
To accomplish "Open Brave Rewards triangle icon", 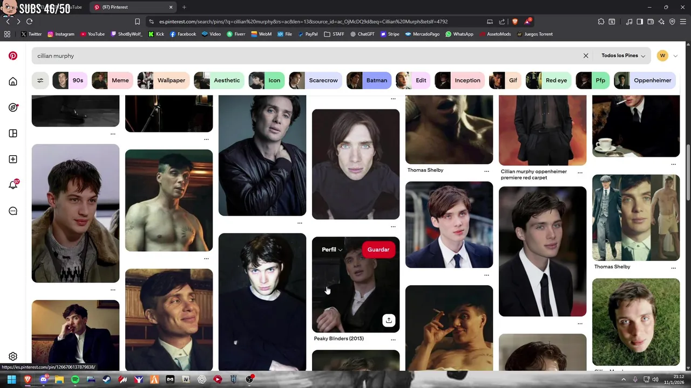I will [x=527, y=22].
